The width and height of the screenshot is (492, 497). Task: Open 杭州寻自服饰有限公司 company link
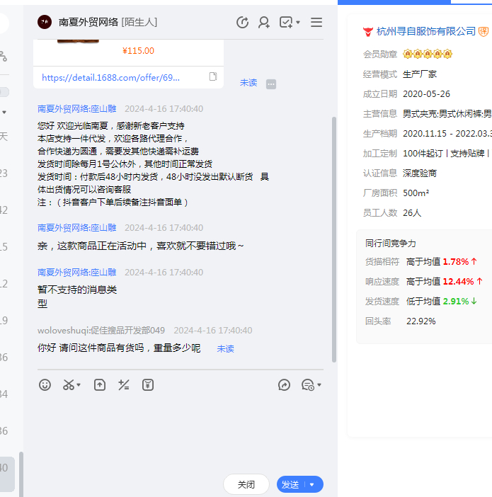(426, 31)
